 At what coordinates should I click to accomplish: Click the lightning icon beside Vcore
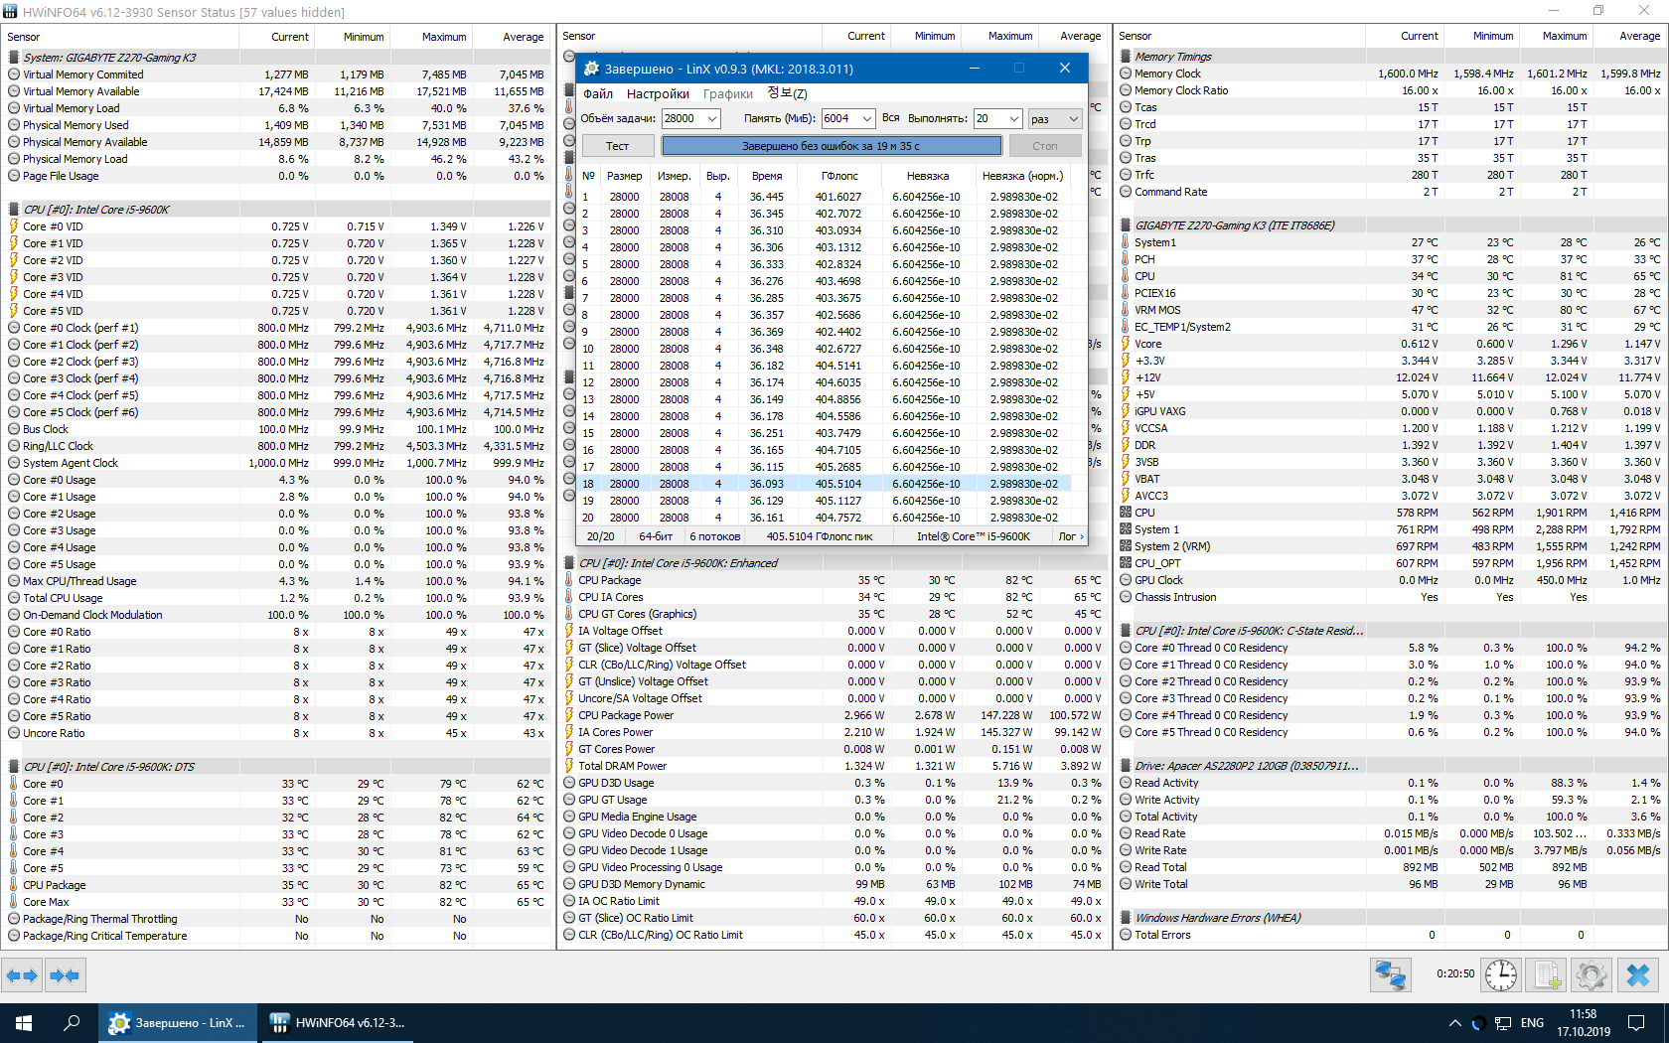click(1126, 344)
